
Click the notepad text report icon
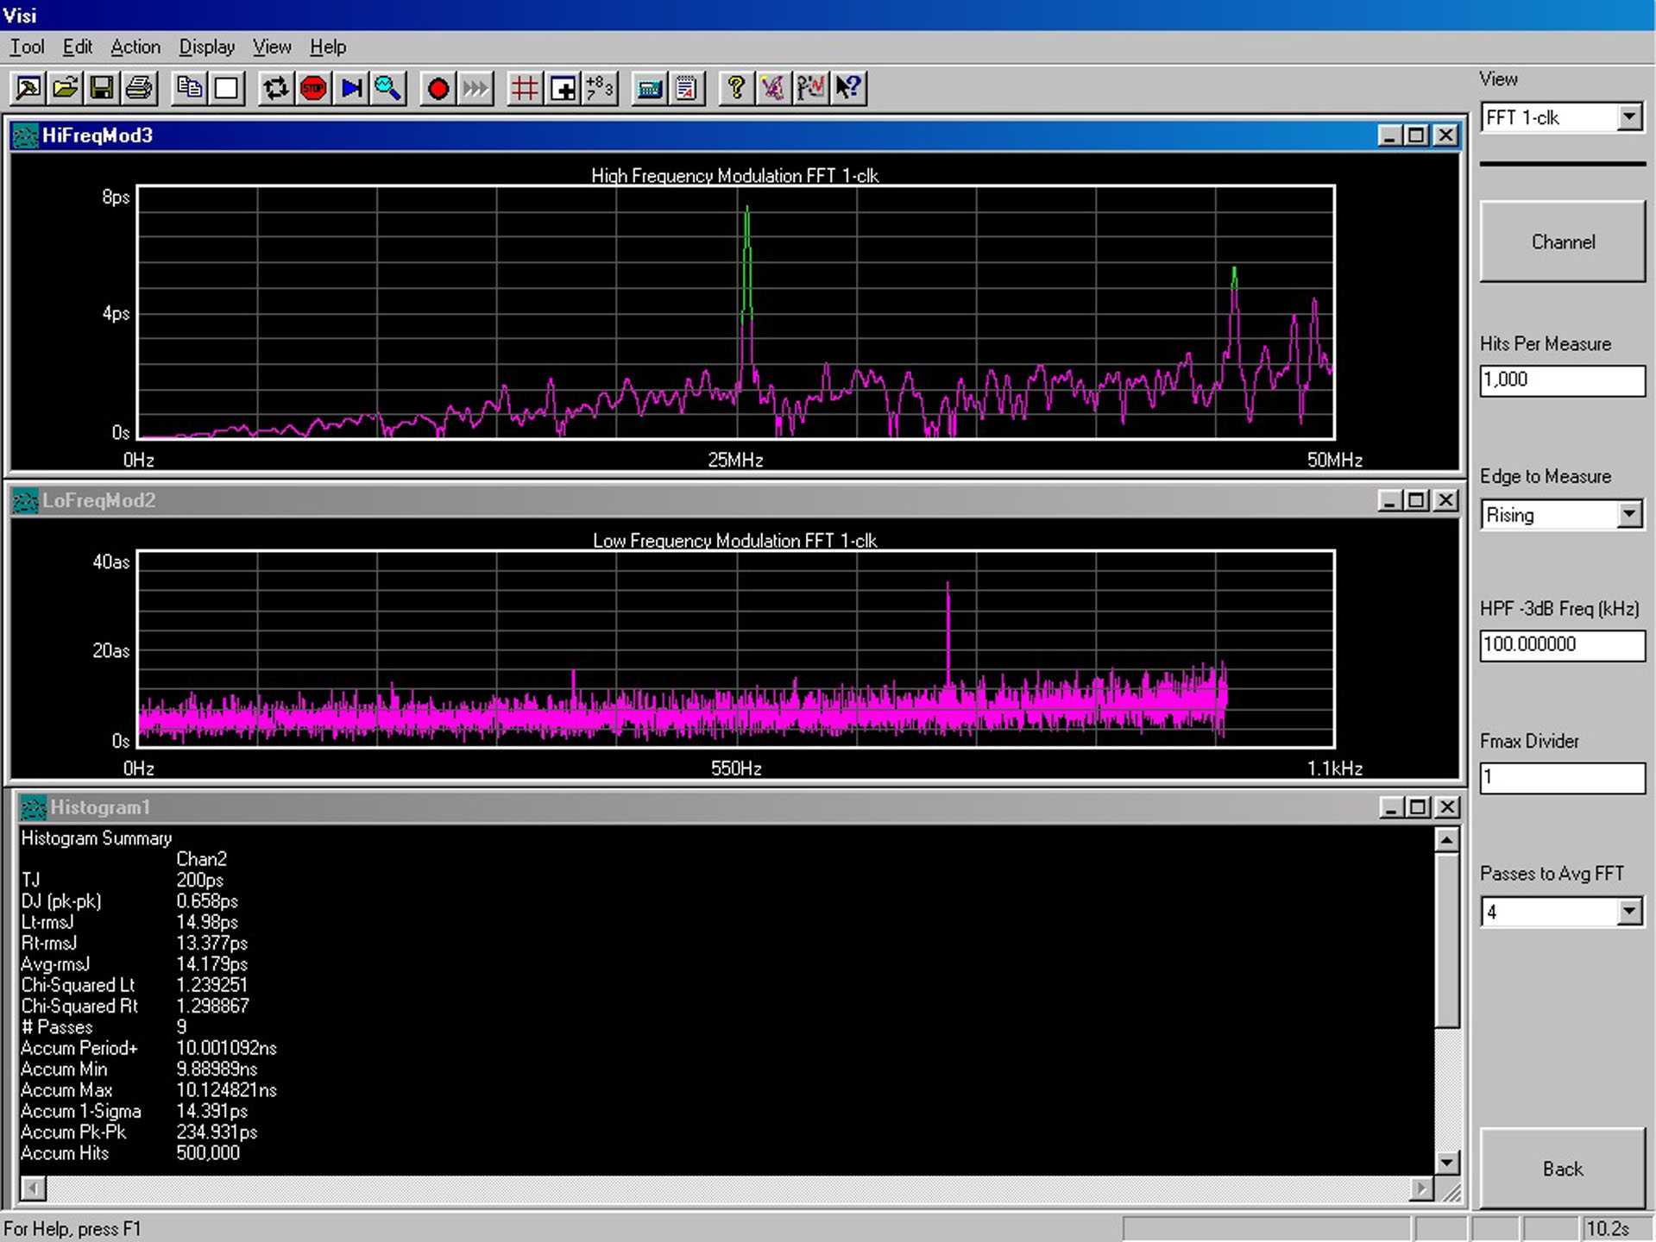(x=687, y=88)
